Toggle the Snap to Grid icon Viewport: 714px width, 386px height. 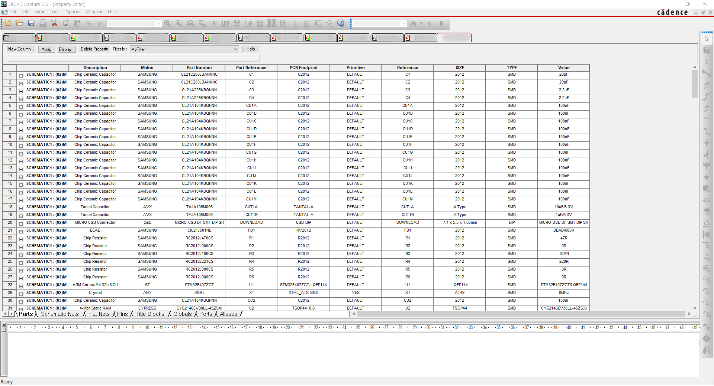[295, 23]
